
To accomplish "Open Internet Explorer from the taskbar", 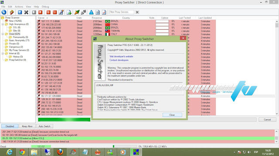I will (x=9, y=152).
